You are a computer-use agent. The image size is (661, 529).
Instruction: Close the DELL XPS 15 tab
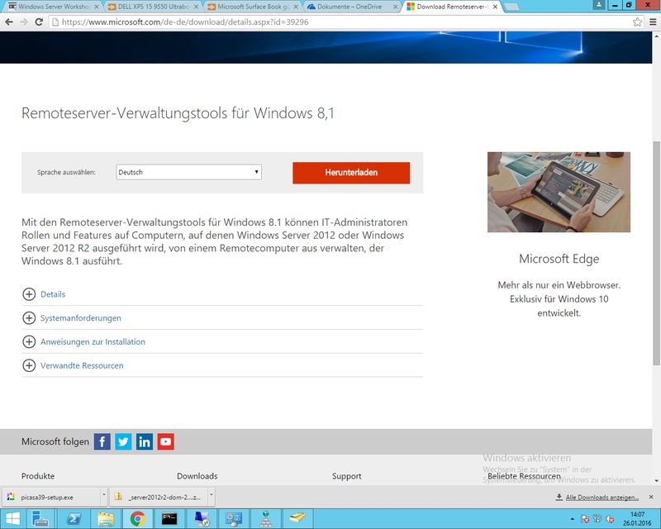[x=196, y=7]
